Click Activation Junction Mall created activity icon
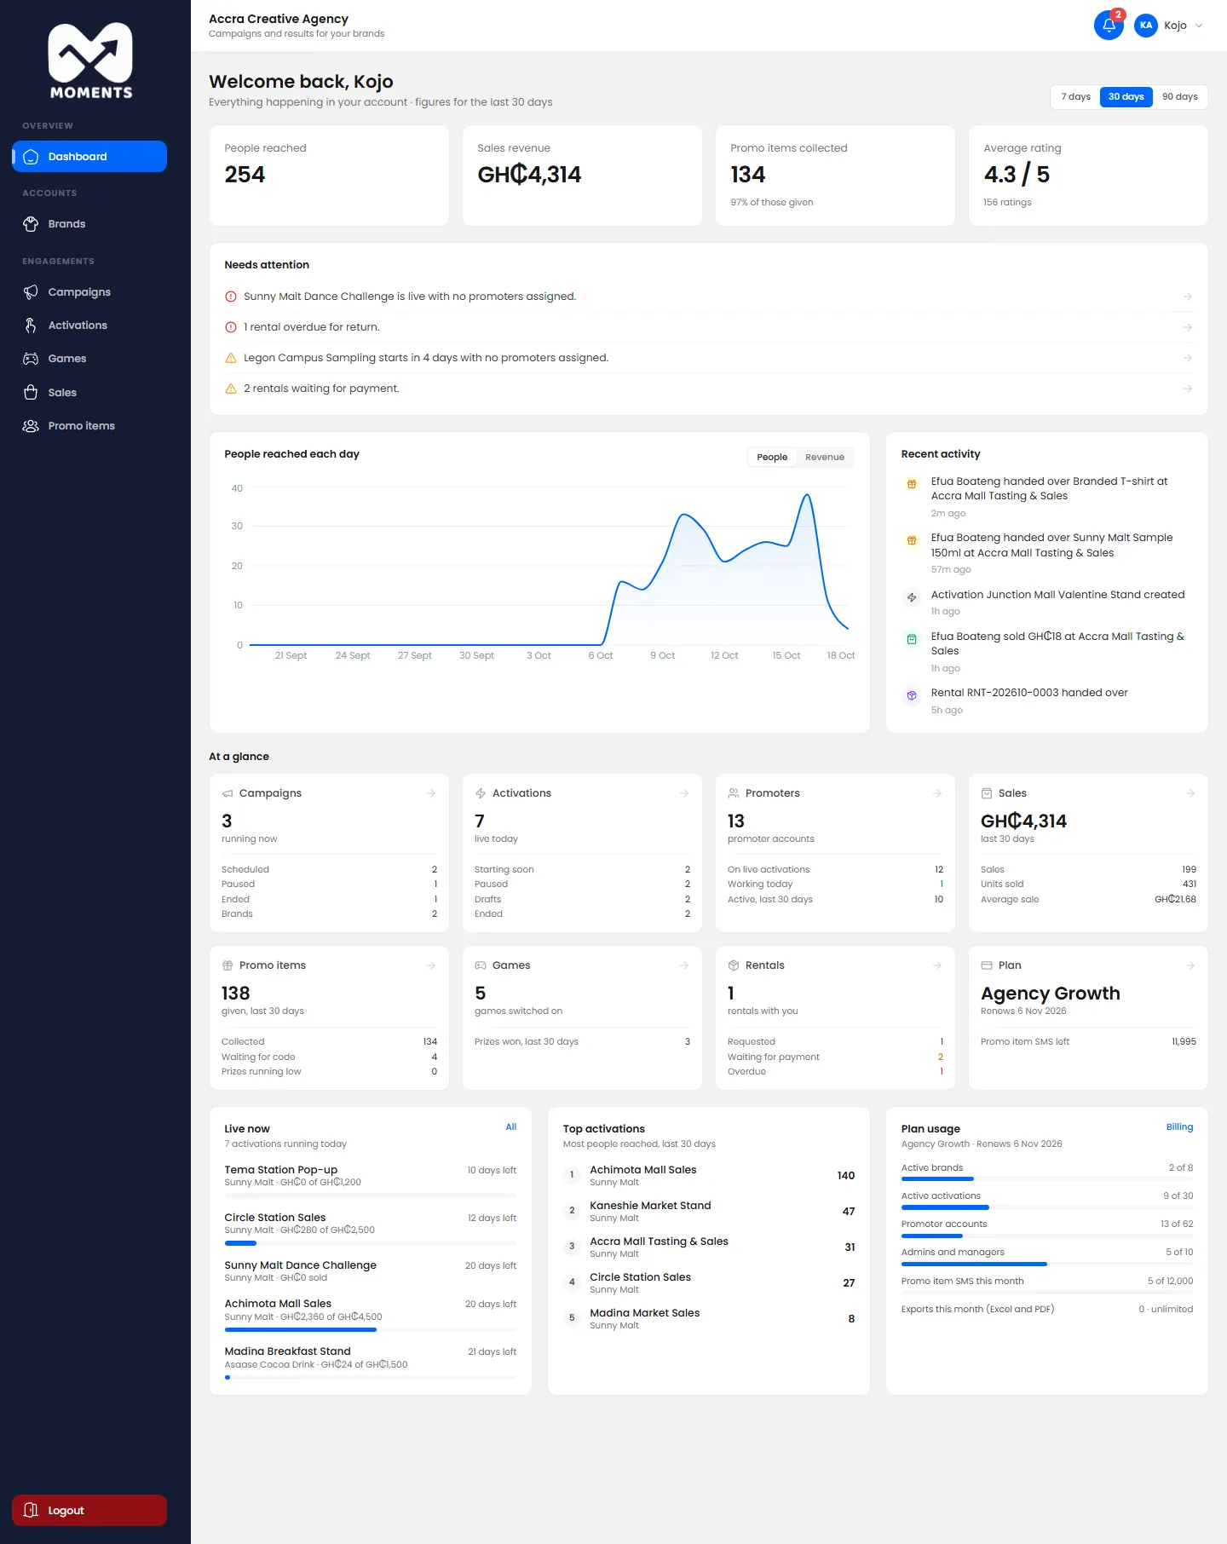 coord(912,597)
